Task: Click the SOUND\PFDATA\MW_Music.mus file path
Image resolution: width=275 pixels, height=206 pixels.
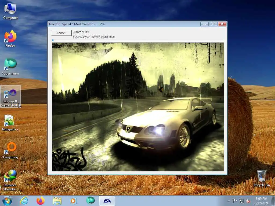Action: tap(94, 37)
